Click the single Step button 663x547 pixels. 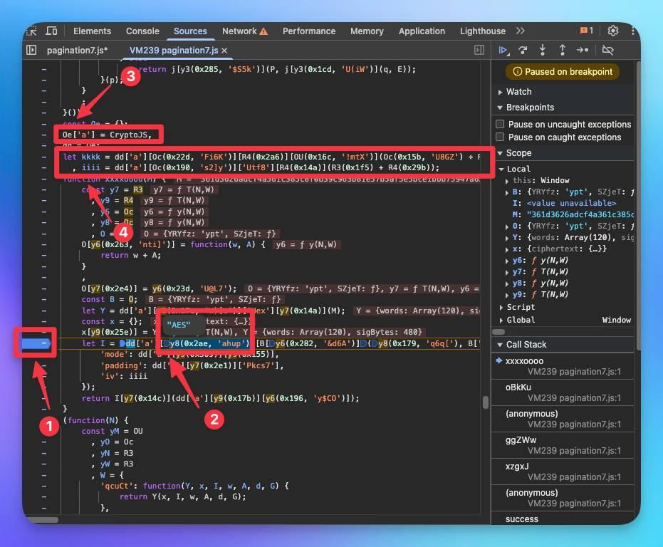[x=583, y=51]
